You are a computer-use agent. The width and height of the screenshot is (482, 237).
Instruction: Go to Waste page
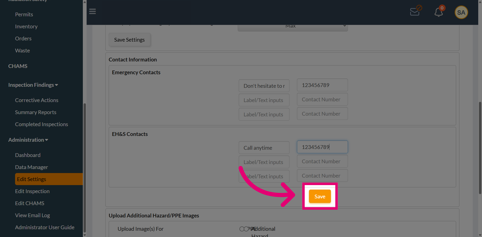(x=22, y=51)
